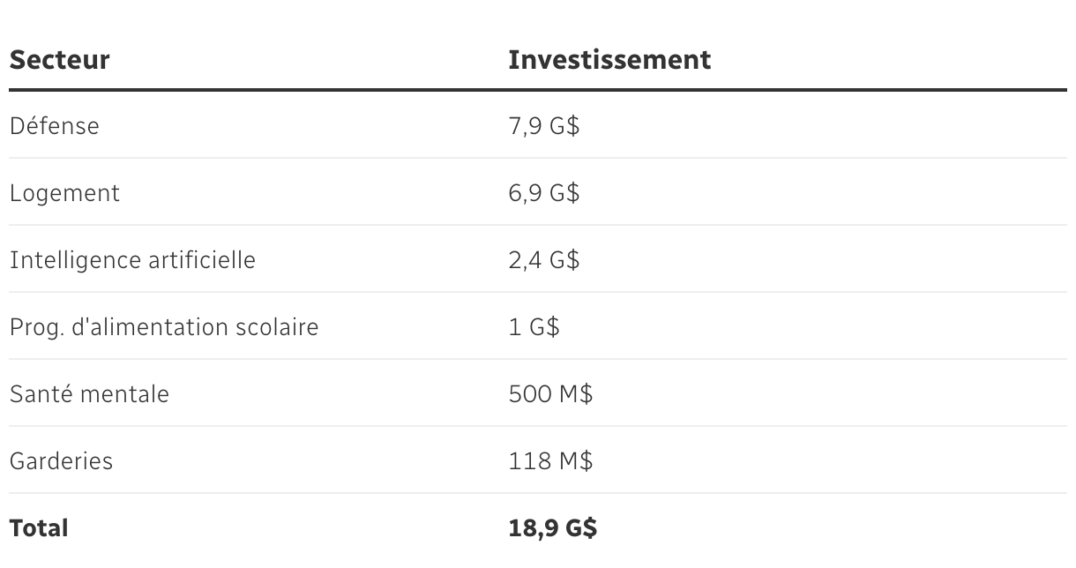Click the word scolaire

point(277,327)
